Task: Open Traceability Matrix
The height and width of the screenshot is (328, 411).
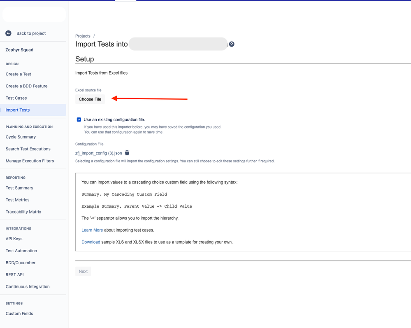Action: point(23,212)
